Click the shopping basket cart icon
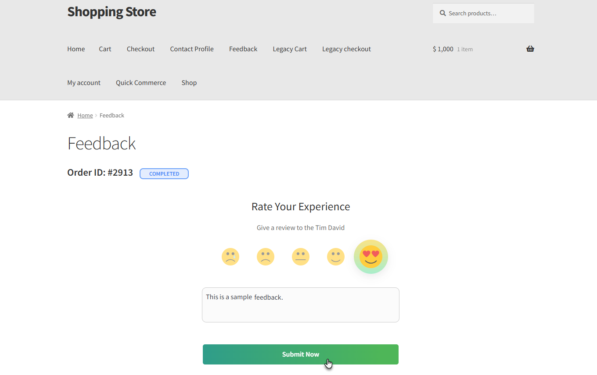Image resolution: width=597 pixels, height=375 pixels. [x=530, y=49]
